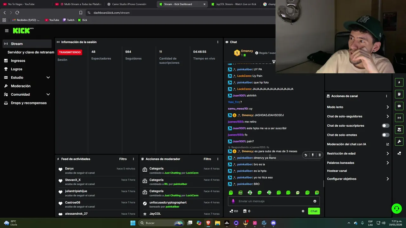Open the moderator actions three-dot menu
This screenshot has width=406, height=228.
pyautogui.click(x=218, y=159)
